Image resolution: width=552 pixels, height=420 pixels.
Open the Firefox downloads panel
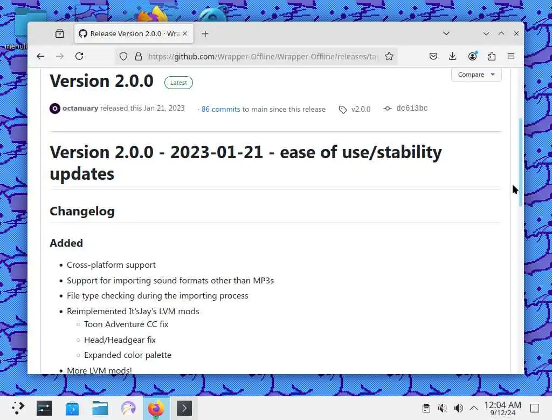[x=453, y=56]
